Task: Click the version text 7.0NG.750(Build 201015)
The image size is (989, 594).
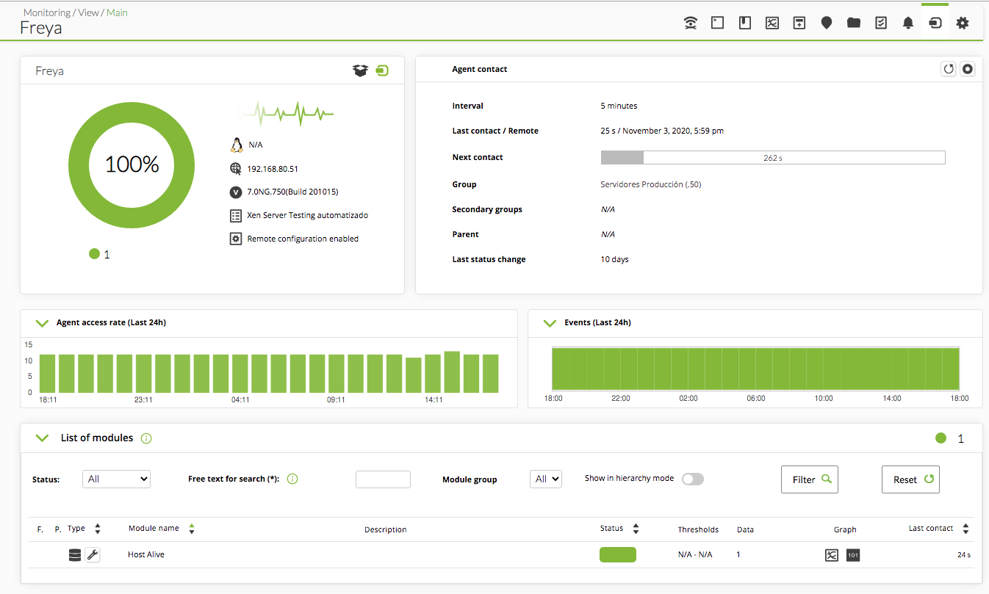Action: tap(292, 192)
